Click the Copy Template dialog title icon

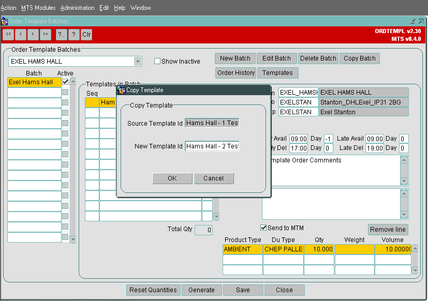pos(122,90)
